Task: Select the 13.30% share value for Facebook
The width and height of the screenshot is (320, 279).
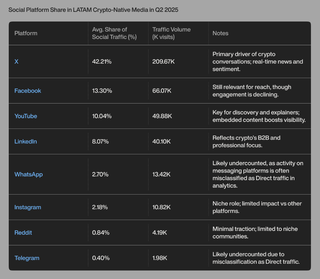Action: pos(102,91)
